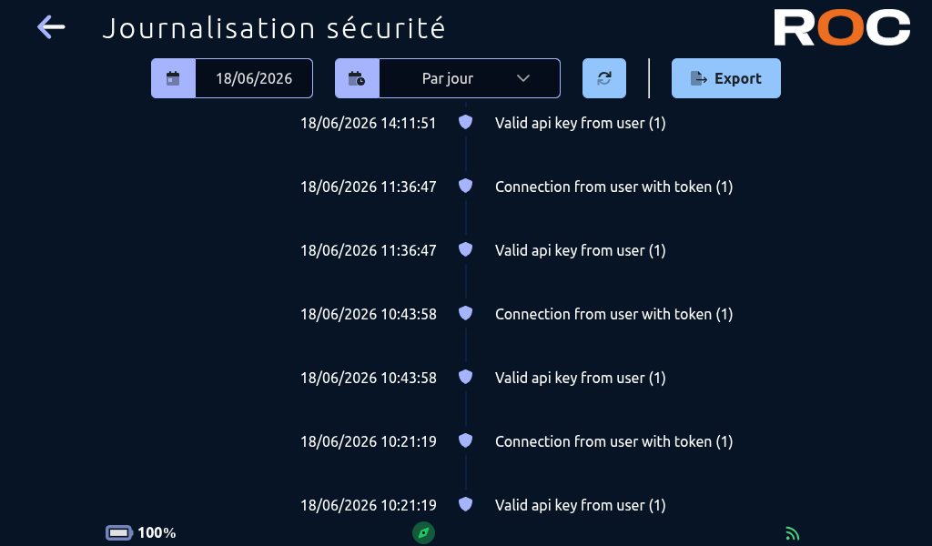This screenshot has height=546, width=932.
Task: Click the calendar-clock period icon
Action: tap(357, 78)
